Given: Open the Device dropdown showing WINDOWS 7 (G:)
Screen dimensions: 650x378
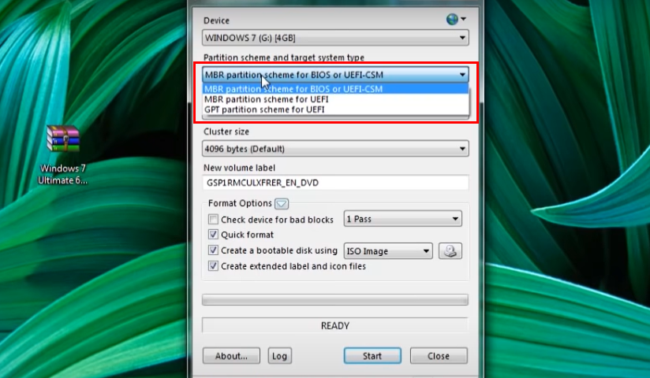Looking at the screenshot, I should point(335,38).
